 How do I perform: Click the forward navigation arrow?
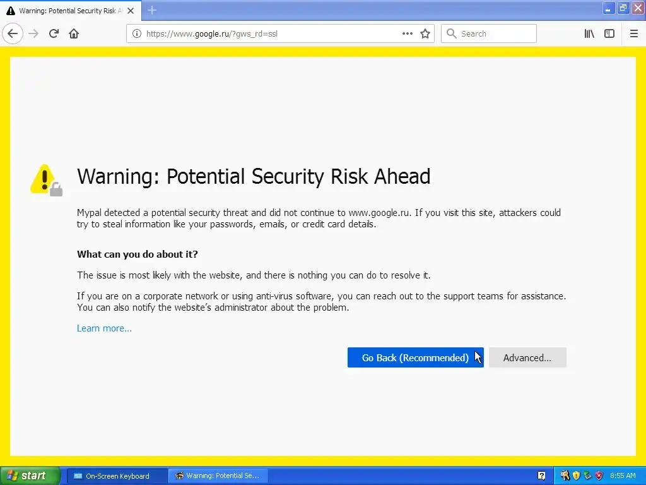(x=33, y=33)
